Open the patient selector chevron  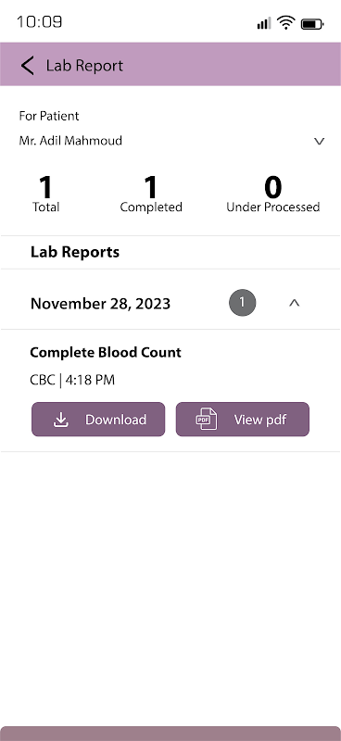[x=320, y=141]
